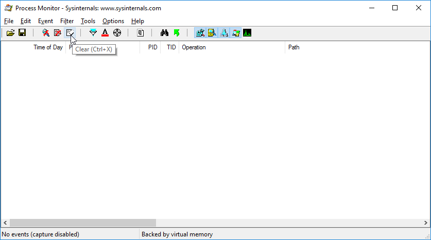
Task: Open Highlight settings via red A icon
Action: [x=105, y=33]
